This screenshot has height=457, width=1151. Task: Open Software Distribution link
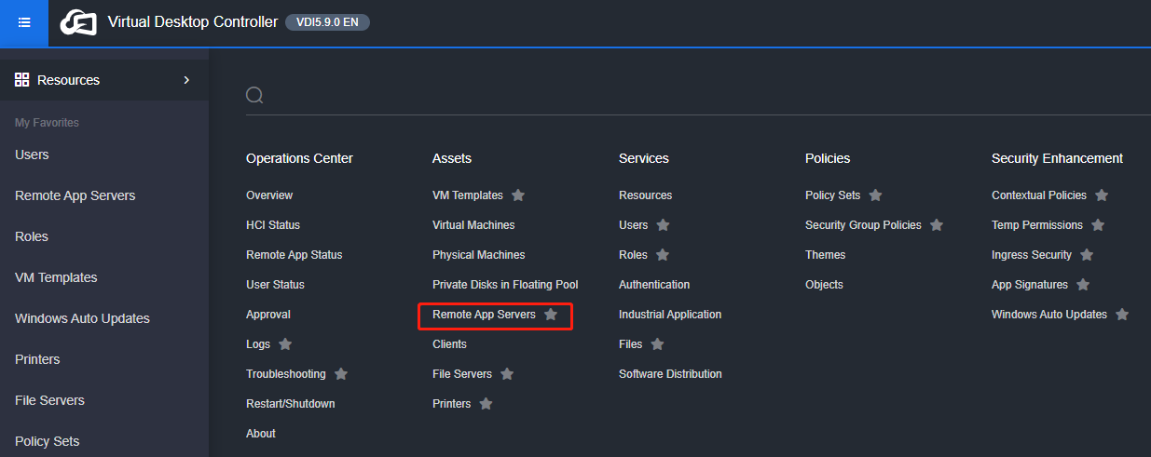(670, 374)
